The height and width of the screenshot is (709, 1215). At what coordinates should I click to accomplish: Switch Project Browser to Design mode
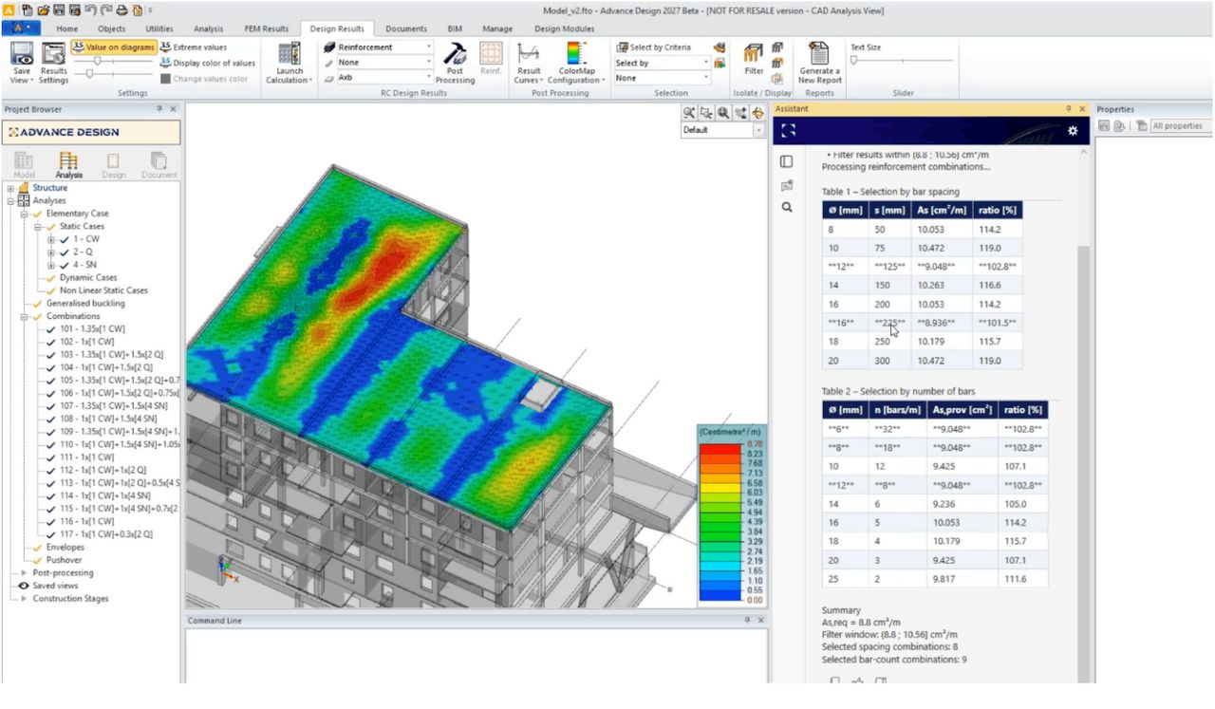pyautogui.click(x=113, y=163)
